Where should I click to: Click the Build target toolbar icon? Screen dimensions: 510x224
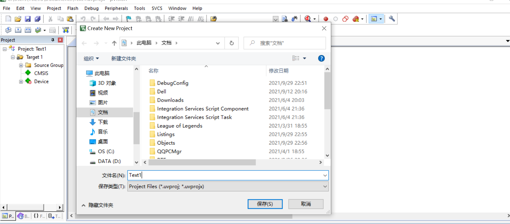[18, 30]
